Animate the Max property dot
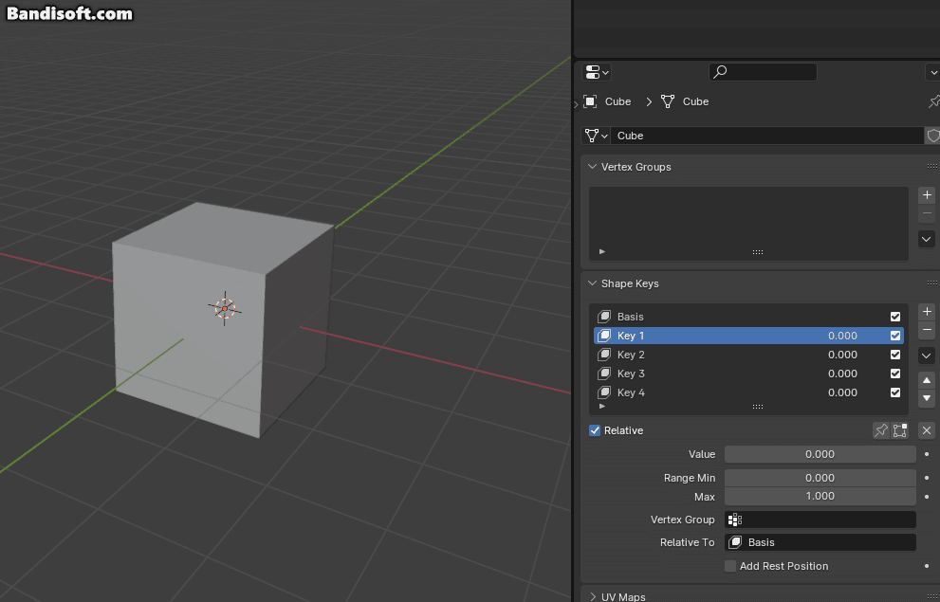Image resolution: width=940 pixels, height=602 pixels. [x=927, y=496]
